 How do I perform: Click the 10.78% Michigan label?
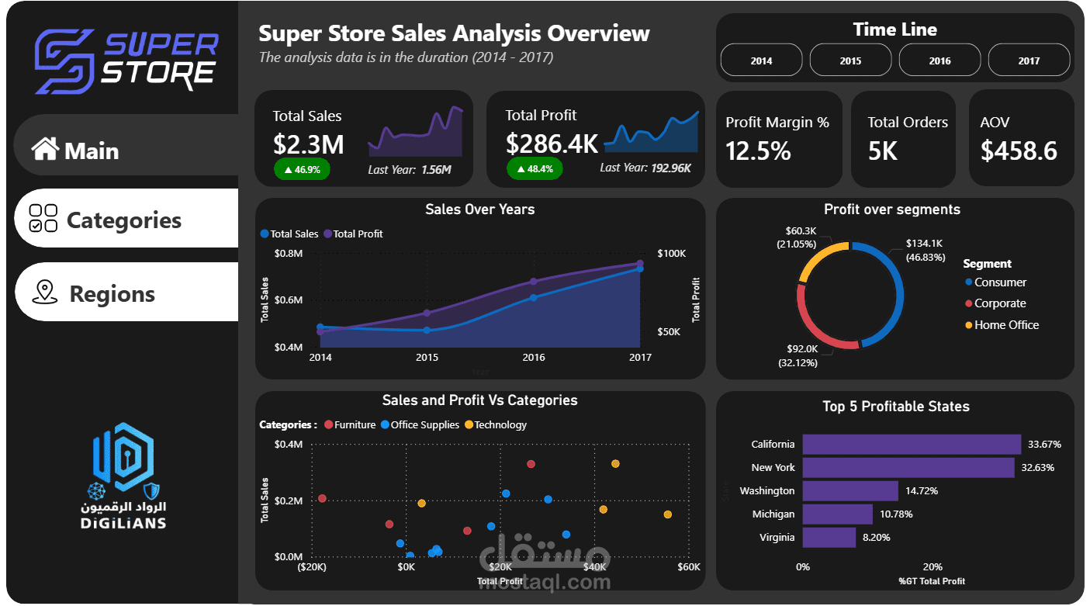(x=896, y=514)
